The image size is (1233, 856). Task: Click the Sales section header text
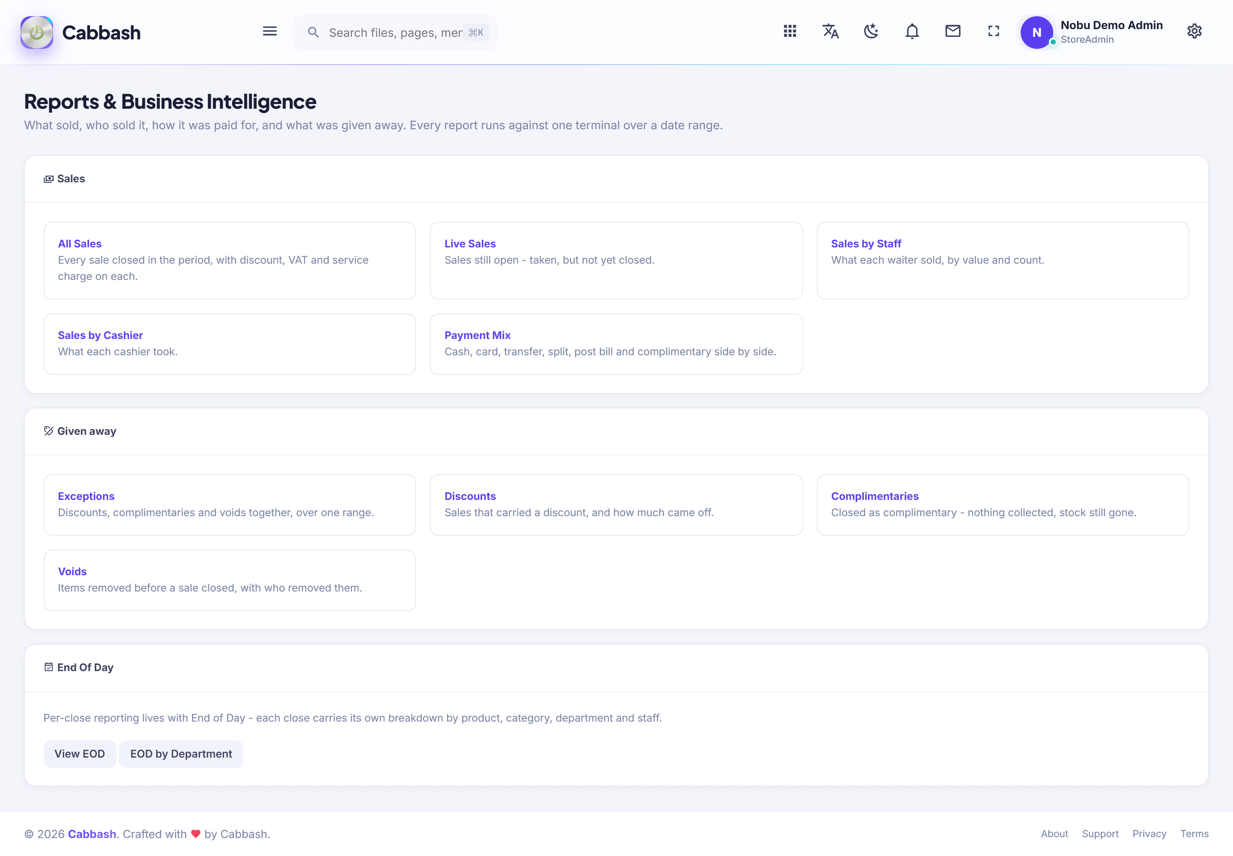coord(71,179)
